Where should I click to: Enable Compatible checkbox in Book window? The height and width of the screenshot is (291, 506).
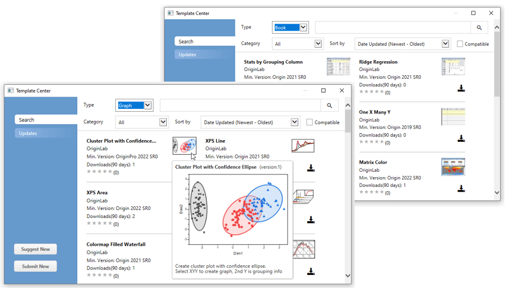click(460, 44)
